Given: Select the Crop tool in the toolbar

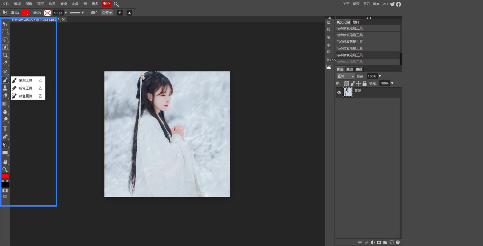Looking at the screenshot, I should coord(5,55).
